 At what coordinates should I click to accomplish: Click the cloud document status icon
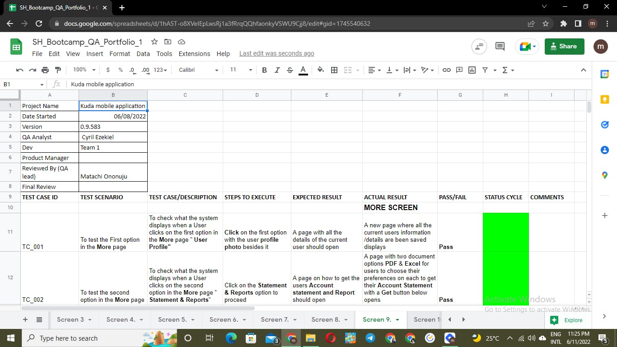pos(182,42)
